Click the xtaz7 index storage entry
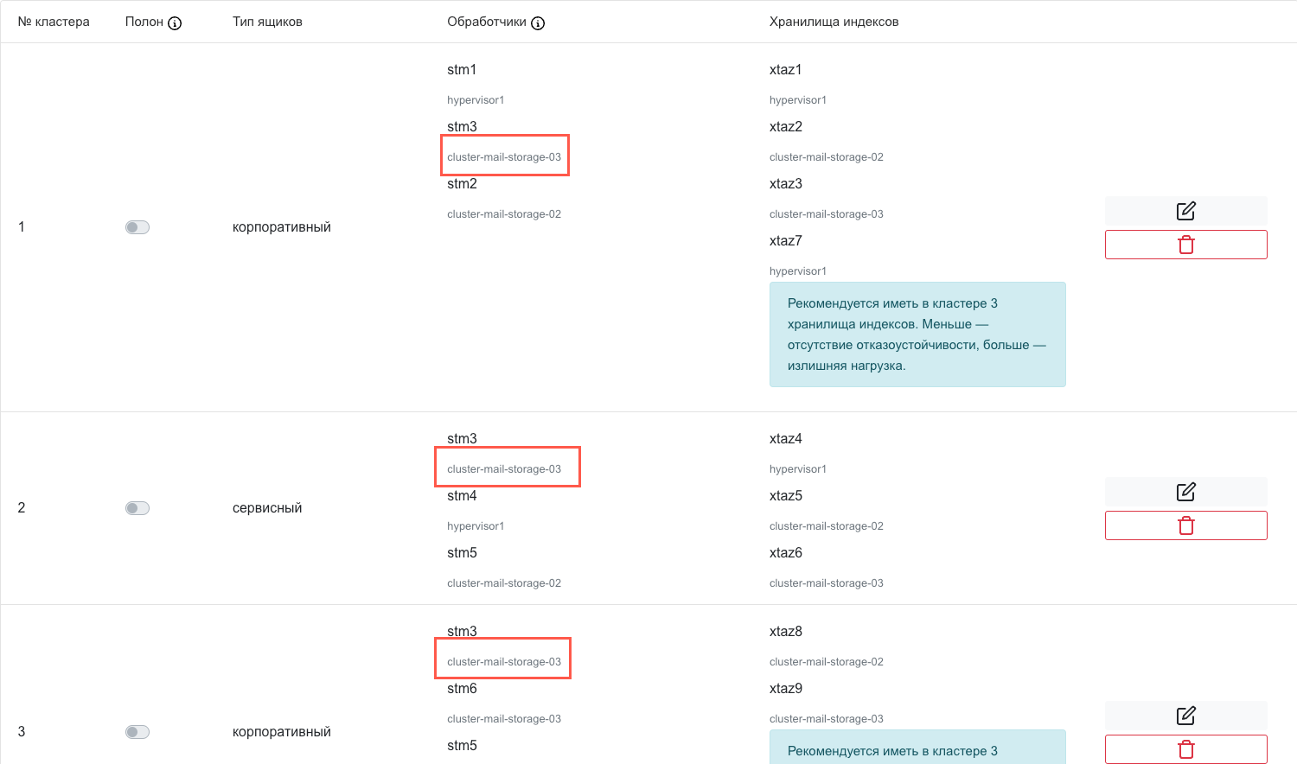Image resolution: width=1297 pixels, height=764 pixels. [785, 241]
